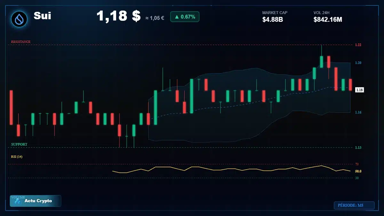This screenshot has height=216, width=384.
Task: Click the VOL 24H label
Action: (x=321, y=12)
